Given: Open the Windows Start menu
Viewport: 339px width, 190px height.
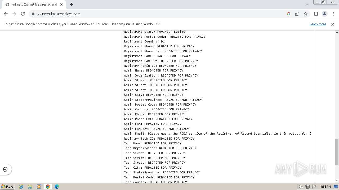Looking at the screenshot, I should 7,187.
